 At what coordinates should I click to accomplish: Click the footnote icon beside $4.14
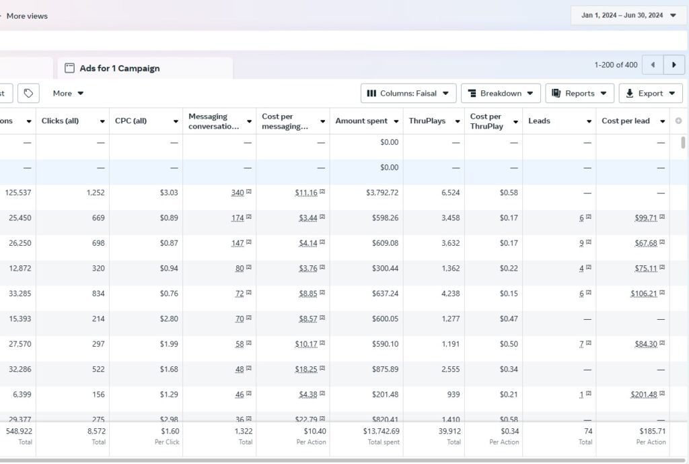pos(322,242)
